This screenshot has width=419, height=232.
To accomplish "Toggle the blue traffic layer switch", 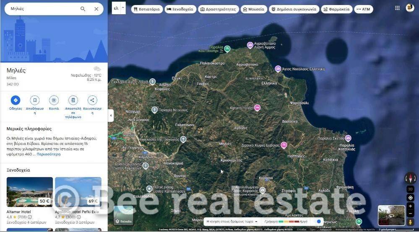I will (319, 222).
